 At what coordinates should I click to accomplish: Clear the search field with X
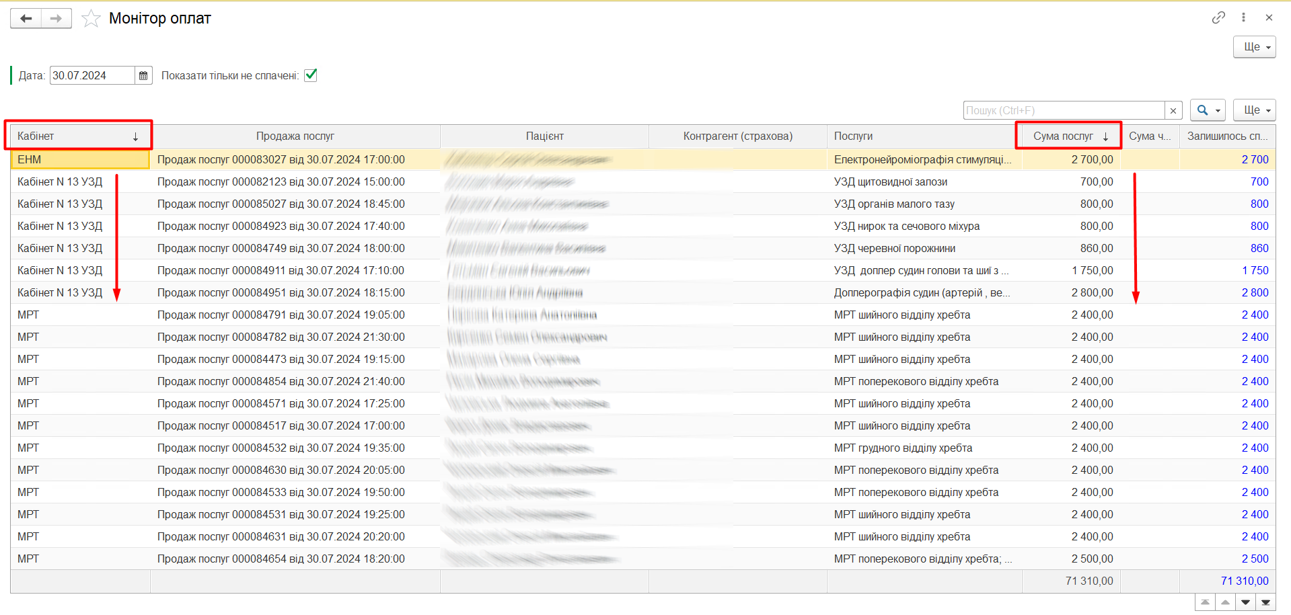coord(1173,111)
